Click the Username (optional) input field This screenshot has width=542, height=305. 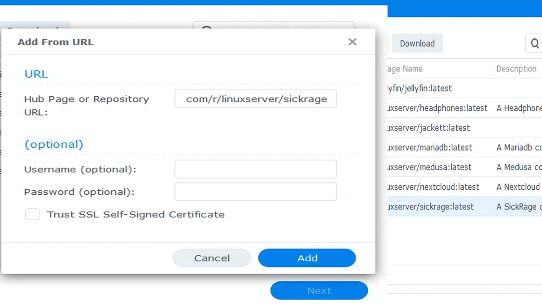pyautogui.click(x=256, y=169)
